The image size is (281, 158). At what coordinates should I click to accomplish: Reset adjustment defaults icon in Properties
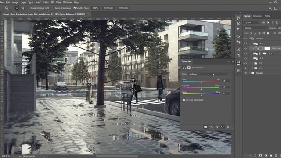tap(217, 127)
